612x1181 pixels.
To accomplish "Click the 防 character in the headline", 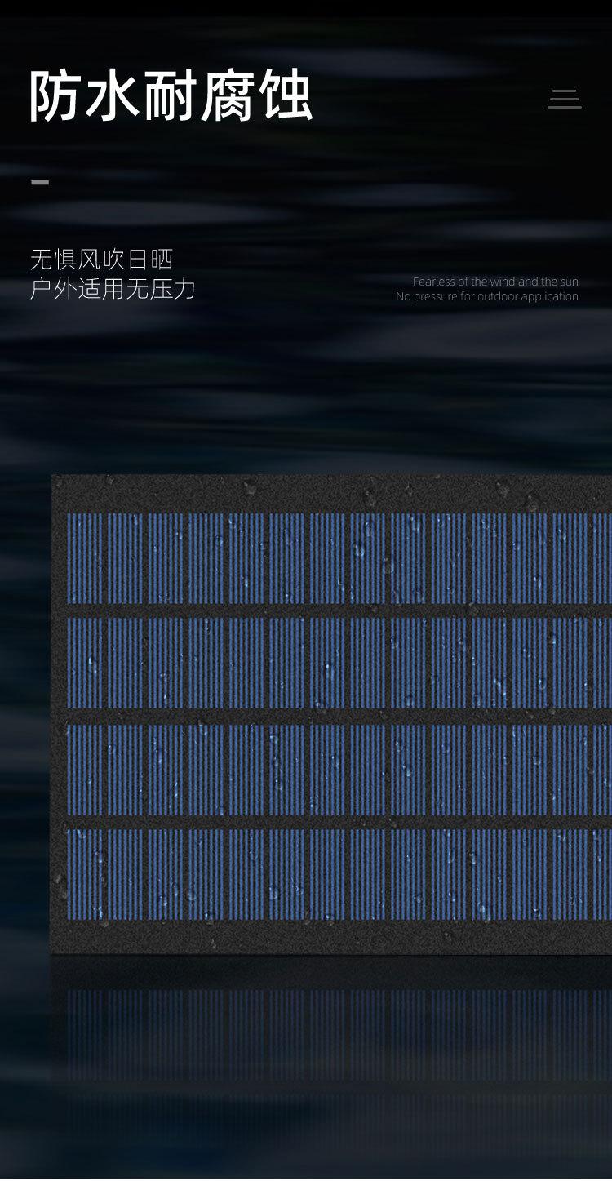I will [x=55, y=96].
